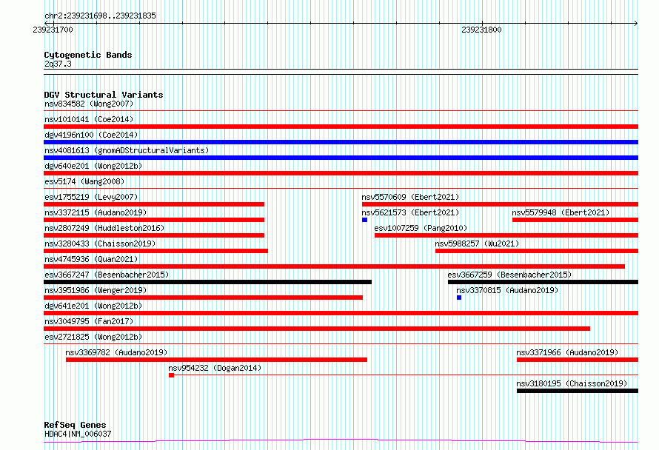Click the nsv3180195 (Chaisson2019) label

pyautogui.click(x=572, y=383)
